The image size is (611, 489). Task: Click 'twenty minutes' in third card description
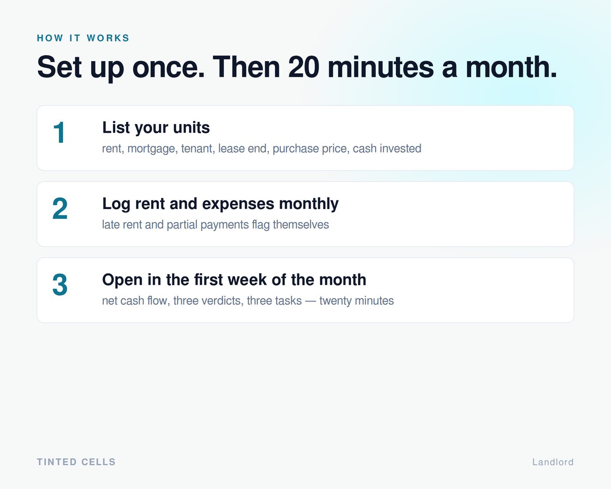click(356, 300)
